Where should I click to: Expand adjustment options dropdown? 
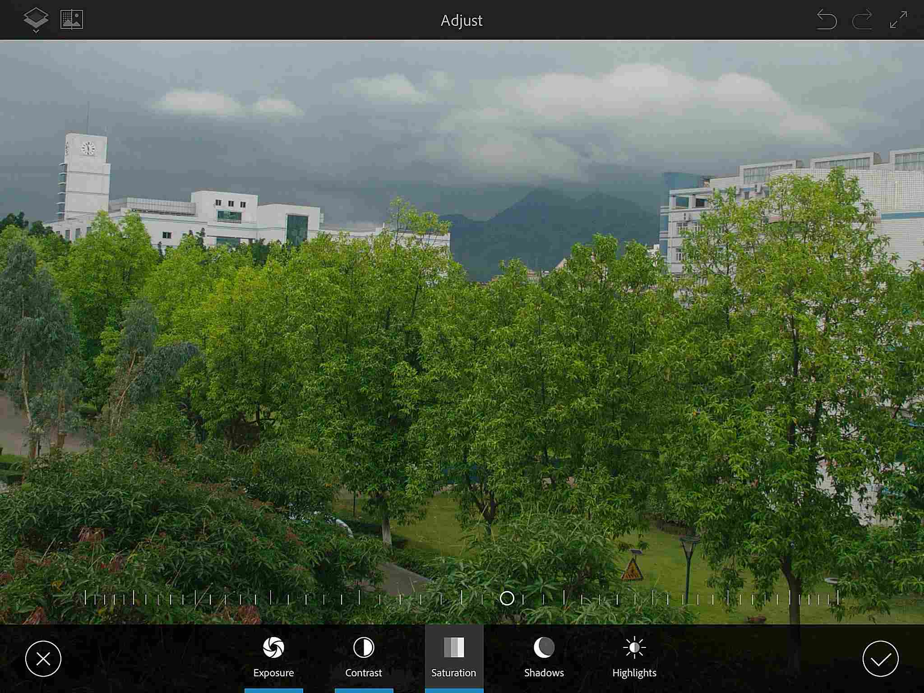pos(35,20)
